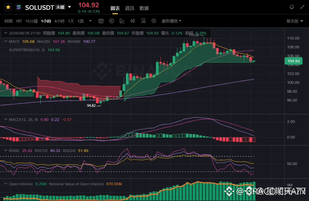Viewport: 309px width, 201px height.
Task: Toggle the favorite star for SOLUSDT
Action: tap(8, 7)
